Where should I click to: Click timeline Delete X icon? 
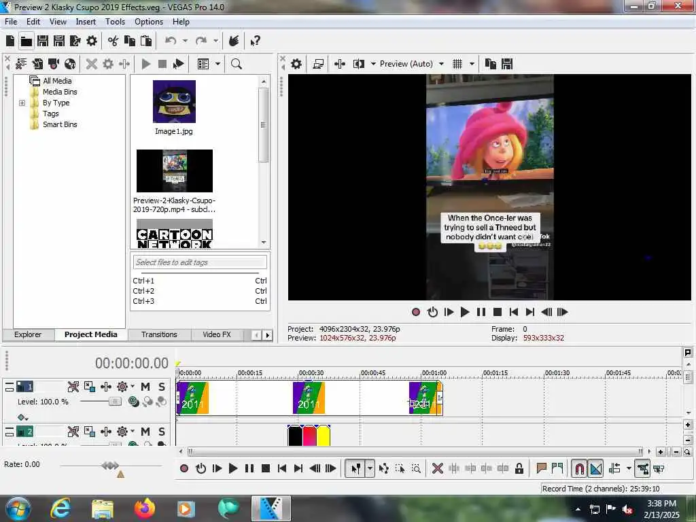coord(437,468)
